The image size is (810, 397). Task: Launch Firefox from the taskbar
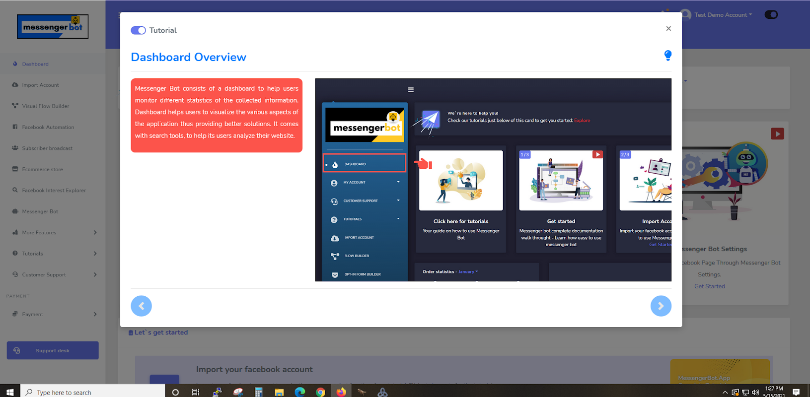[341, 392]
